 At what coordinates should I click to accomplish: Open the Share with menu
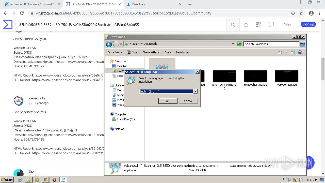click(151, 52)
